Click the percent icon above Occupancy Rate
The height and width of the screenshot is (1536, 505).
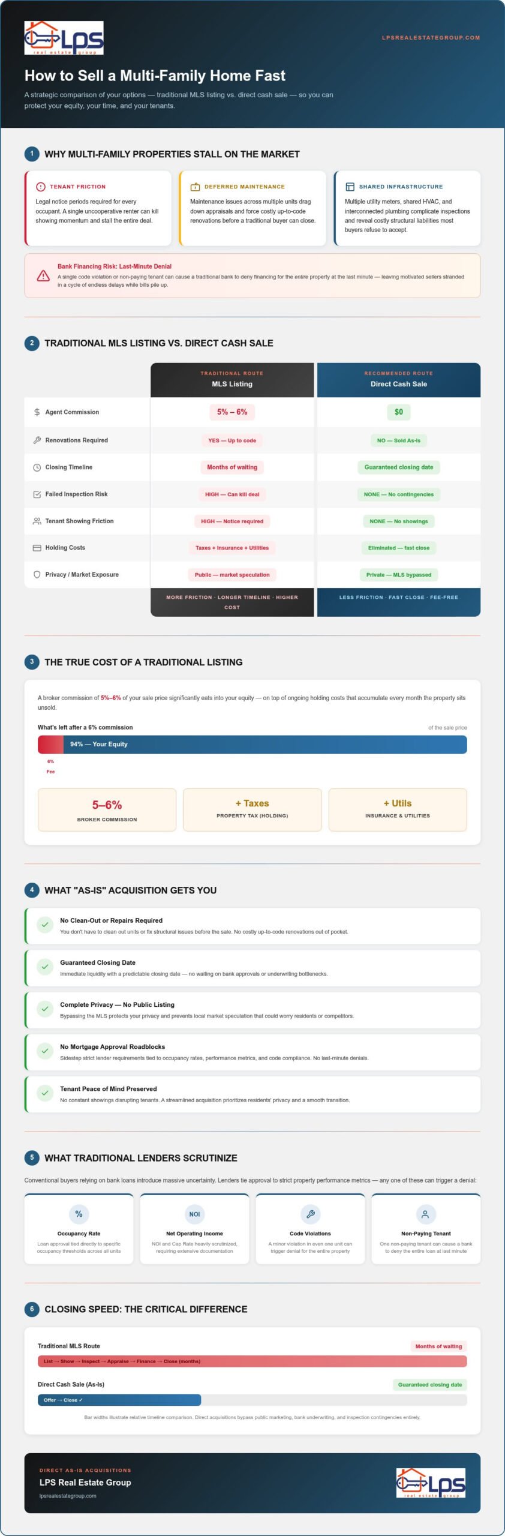point(79,1214)
